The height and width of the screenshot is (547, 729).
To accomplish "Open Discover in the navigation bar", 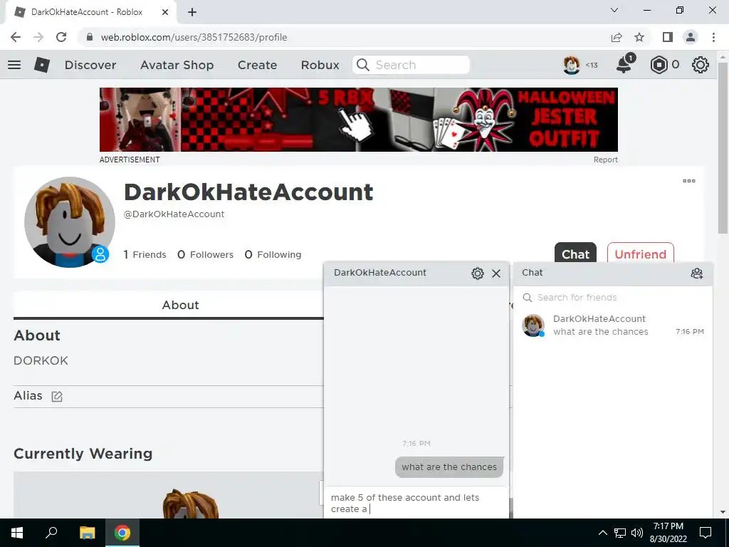I will click(x=90, y=65).
